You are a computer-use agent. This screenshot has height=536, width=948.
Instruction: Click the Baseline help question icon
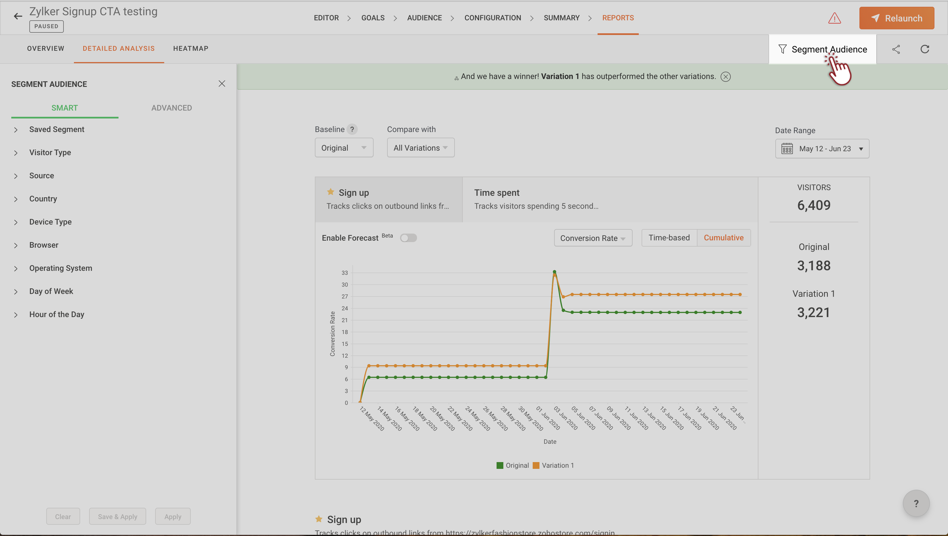352,129
